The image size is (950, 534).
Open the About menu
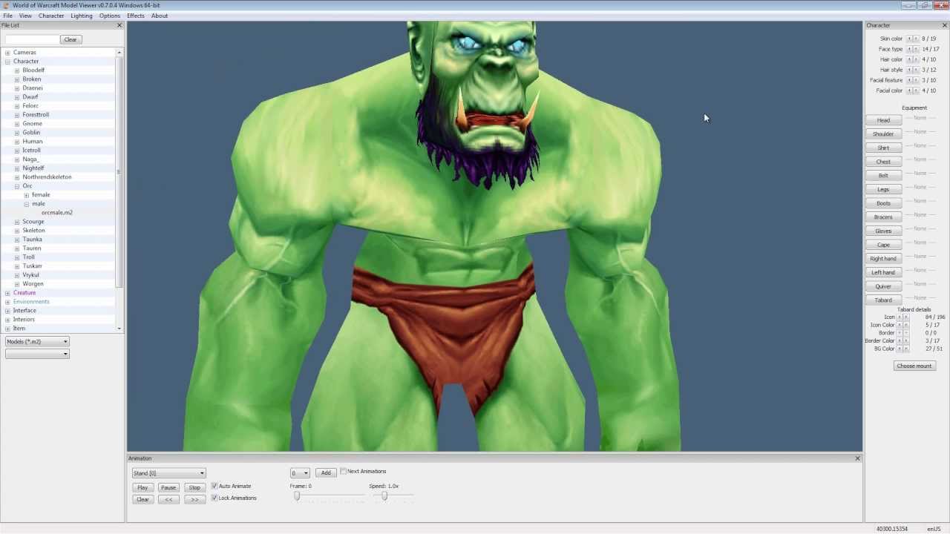pos(160,16)
